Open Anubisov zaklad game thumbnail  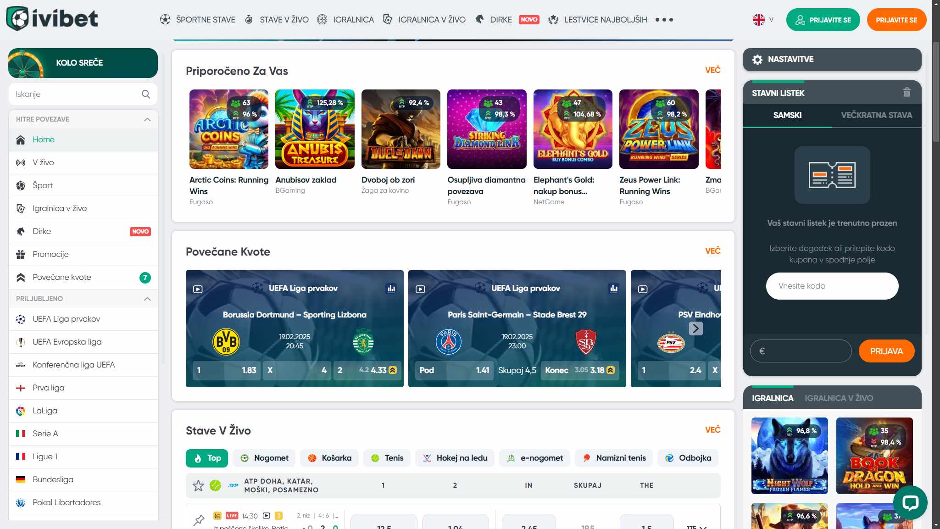click(315, 129)
